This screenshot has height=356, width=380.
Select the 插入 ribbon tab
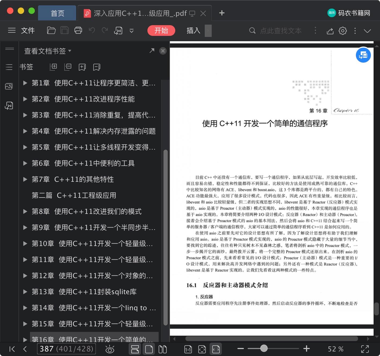193,31
